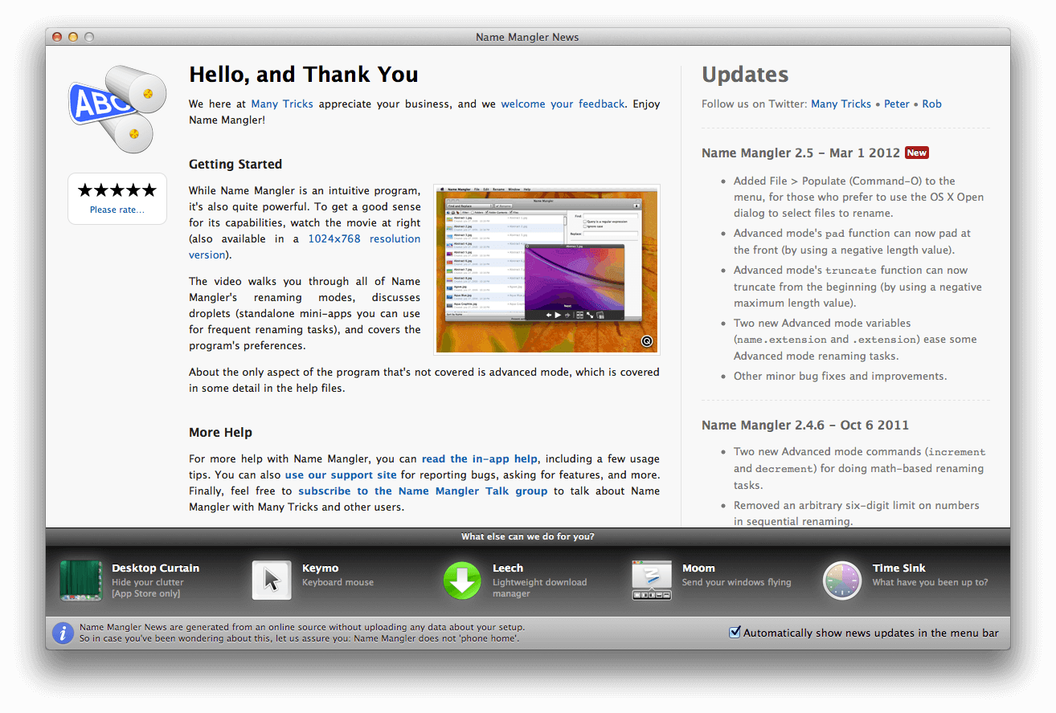This screenshot has width=1056, height=713.
Task: Play the Name Mangler tutorial movie thumbnail
Action: [x=547, y=269]
